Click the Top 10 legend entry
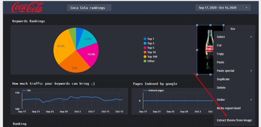 click(x=150, y=52)
